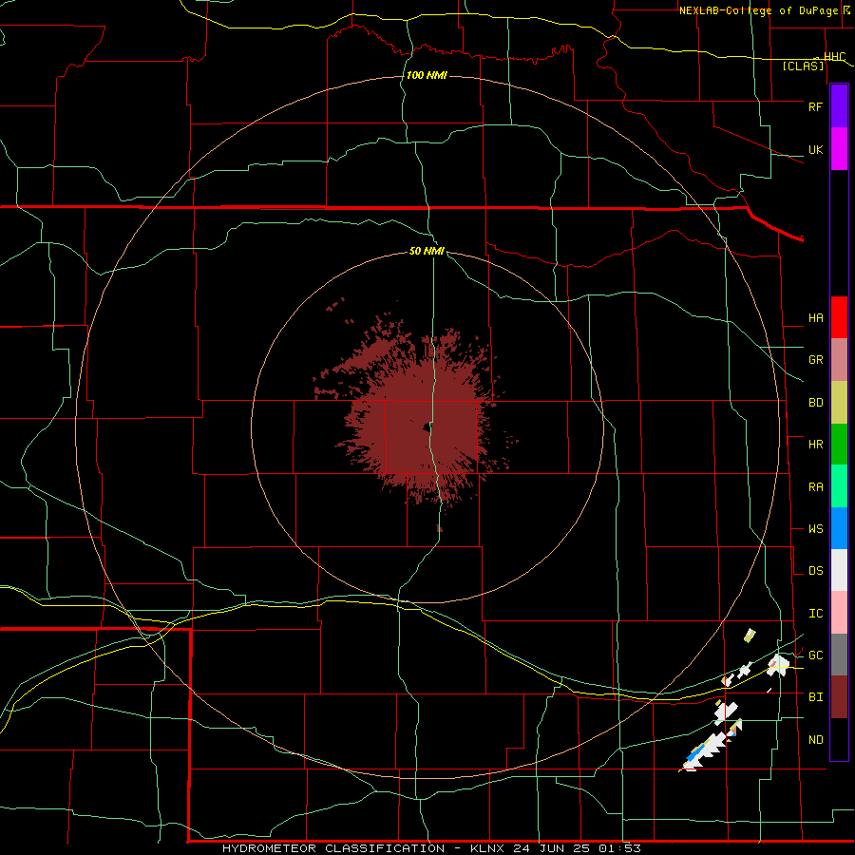The width and height of the screenshot is (855, 855).
Task: Click the 100 NMI range ring label
Action: coord(427,75)
